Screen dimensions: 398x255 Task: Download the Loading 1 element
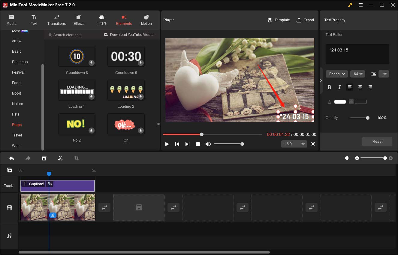(x=92, y=97)
